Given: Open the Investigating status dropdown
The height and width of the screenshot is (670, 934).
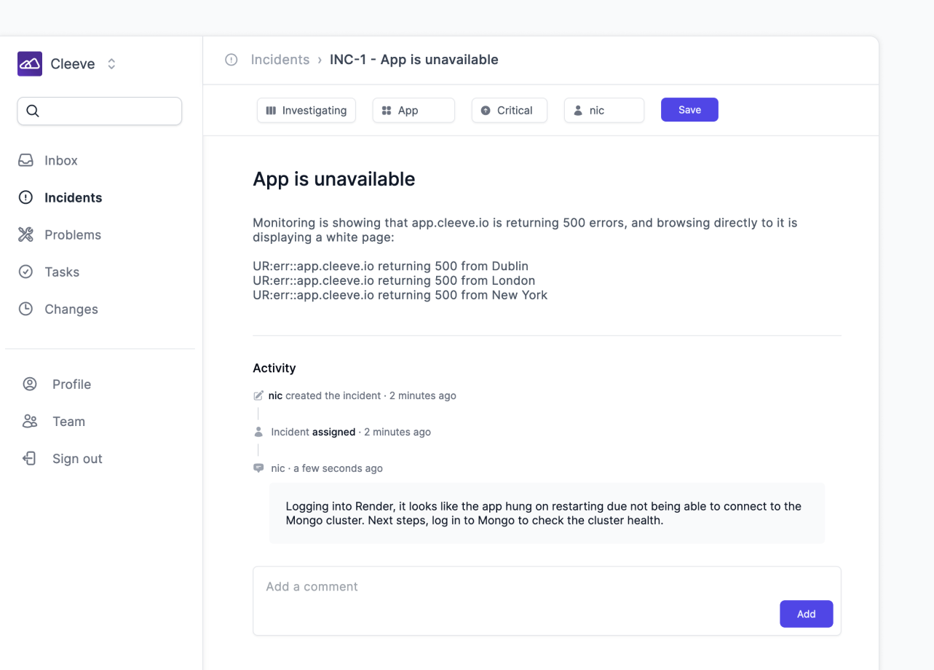Looking at the screenshot, I should coord(306,110).
